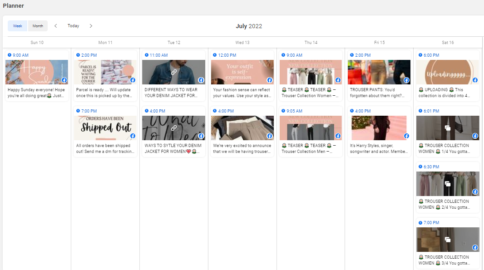Click Facebook icon on 6:30 PM trouser post

pos(475,192)
